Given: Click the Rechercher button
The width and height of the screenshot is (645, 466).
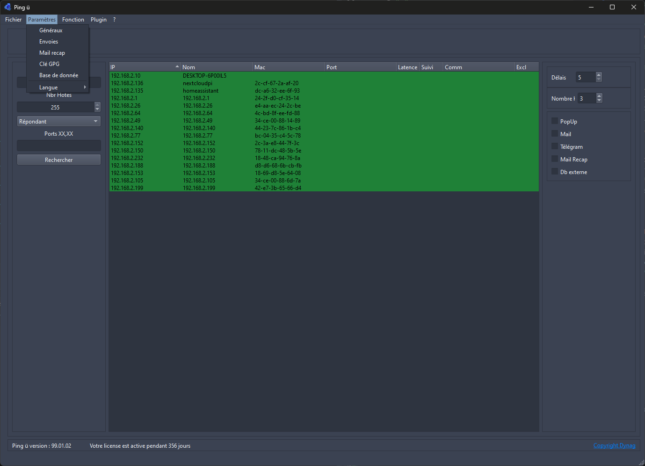Looking at the screenshot, I should click(59, 160).
